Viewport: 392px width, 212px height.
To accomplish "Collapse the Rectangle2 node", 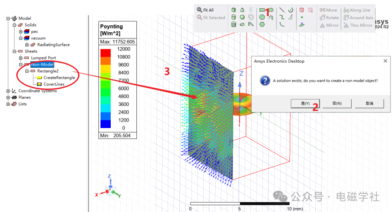I will pos(27,71).
